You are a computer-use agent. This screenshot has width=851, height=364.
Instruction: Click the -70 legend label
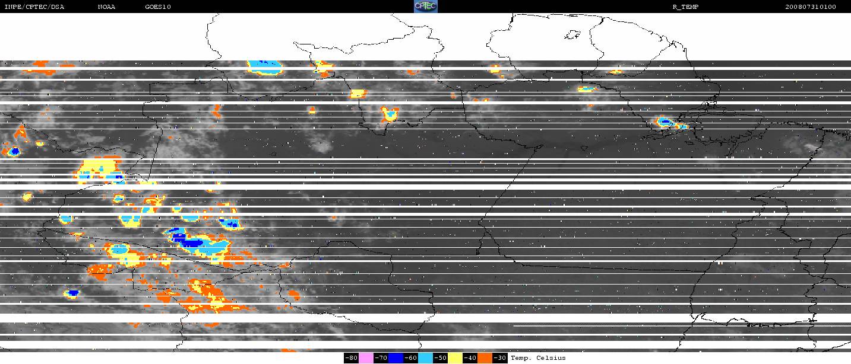(x=381, y=358)
